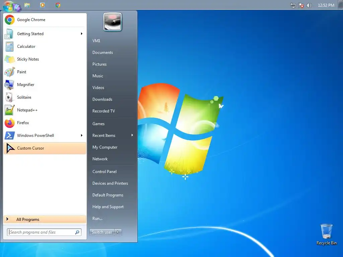
Task: Open Calculator via its icon
Action: (x=9, y=47)
